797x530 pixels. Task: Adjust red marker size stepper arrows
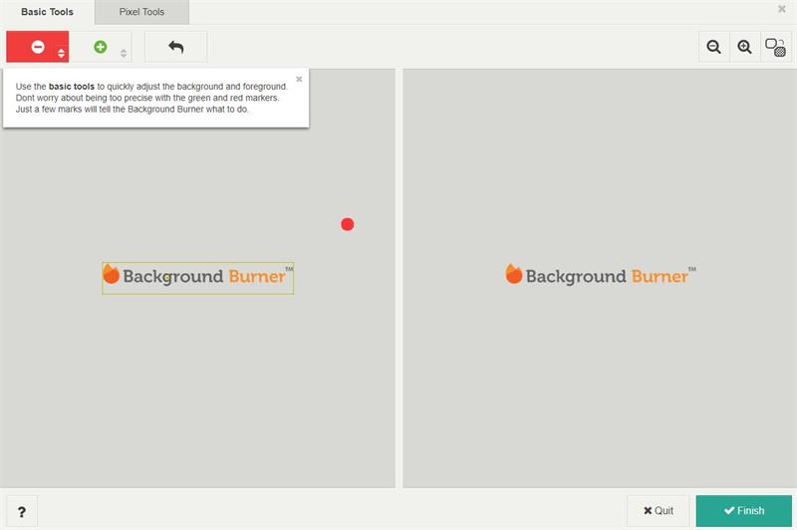click(61, 53)
